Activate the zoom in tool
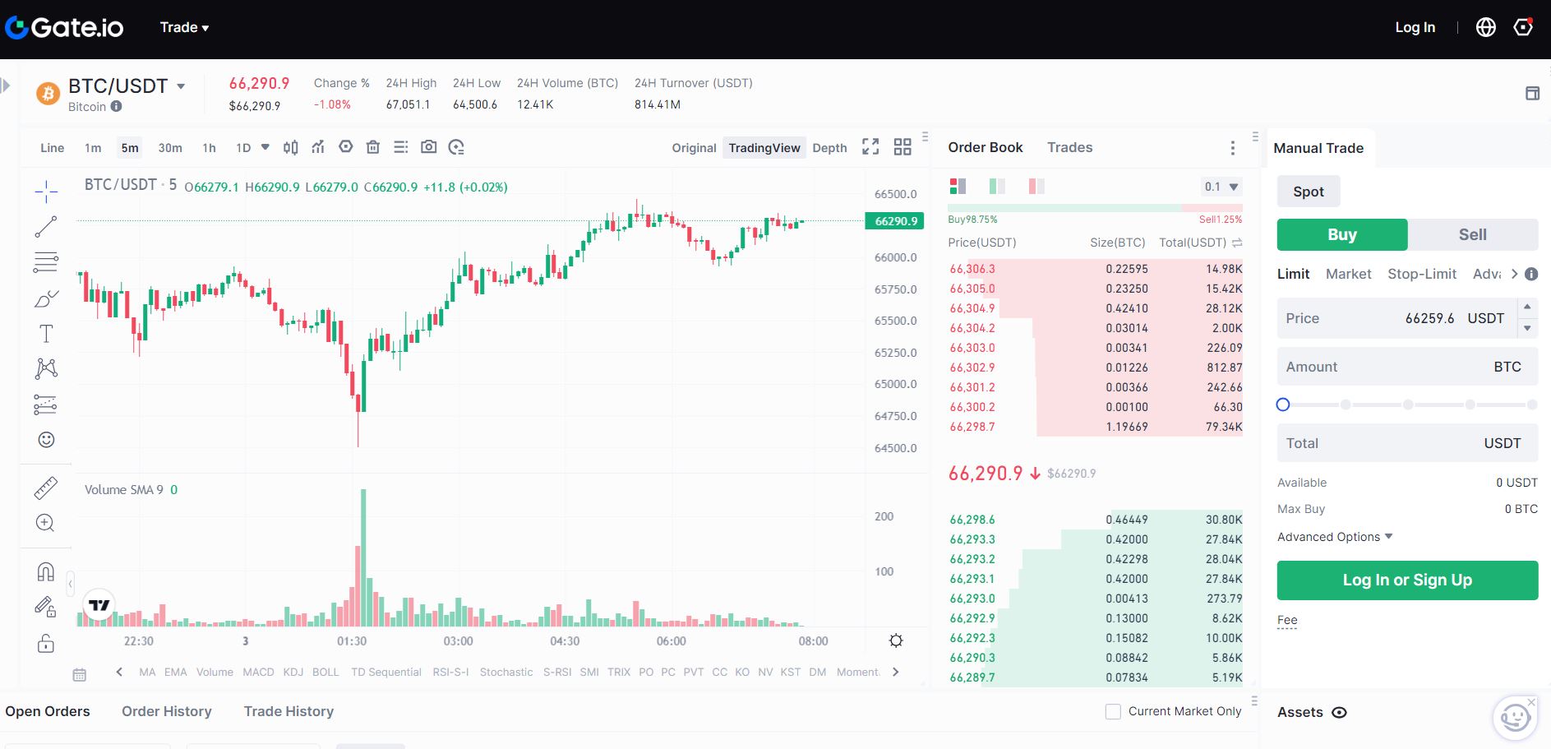The height and width of the screenshot is (749, 1551). pos(46,523)
